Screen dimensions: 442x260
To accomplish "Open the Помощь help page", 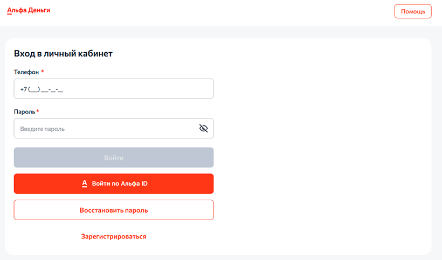I will coord(413,11).
